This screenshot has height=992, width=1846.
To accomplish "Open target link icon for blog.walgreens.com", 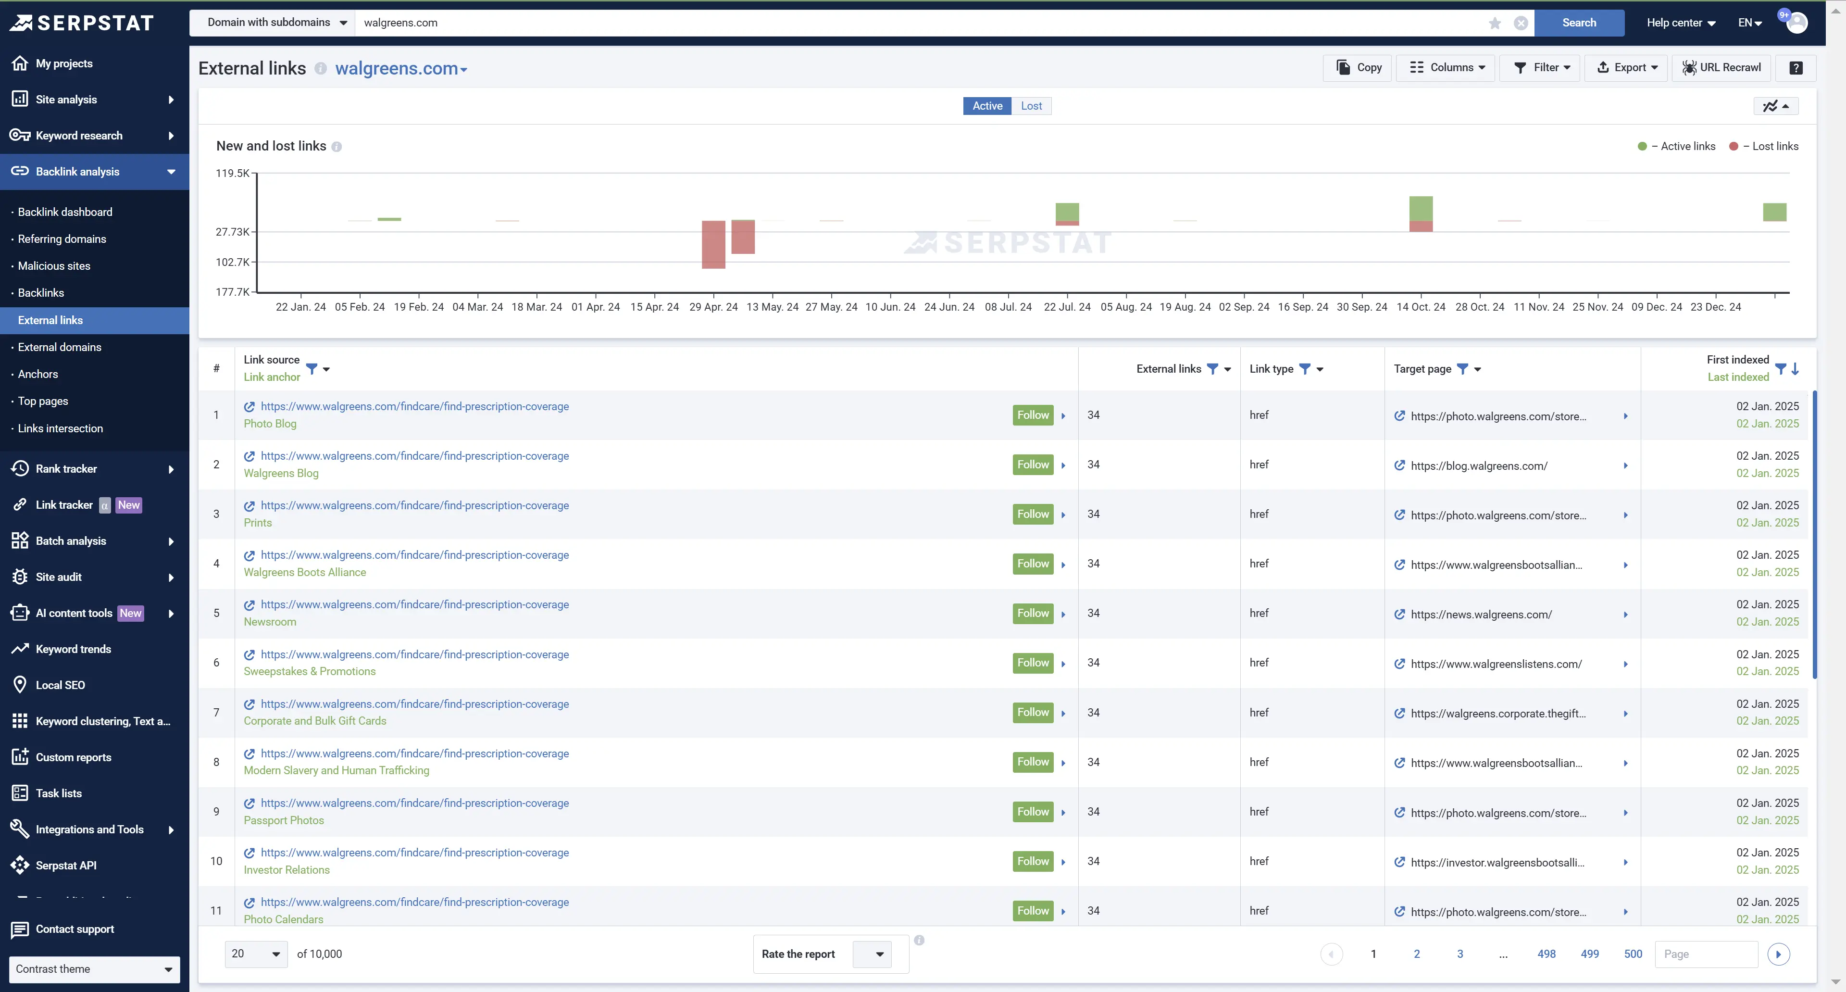I will click(1399, 466).
